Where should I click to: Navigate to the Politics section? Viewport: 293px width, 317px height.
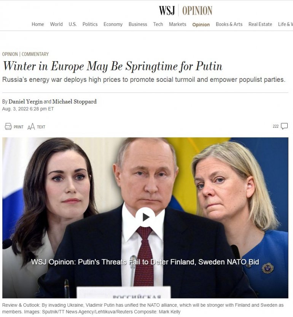pos(90,24)
